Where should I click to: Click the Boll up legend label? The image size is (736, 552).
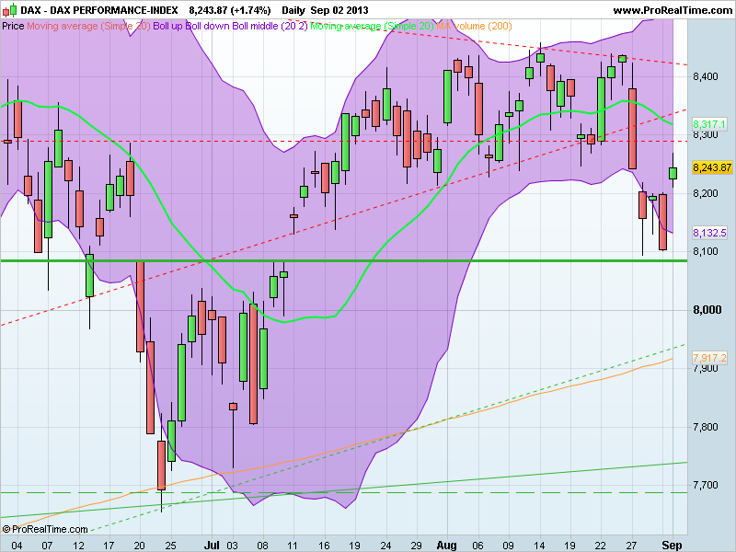[x=167, y=26]
